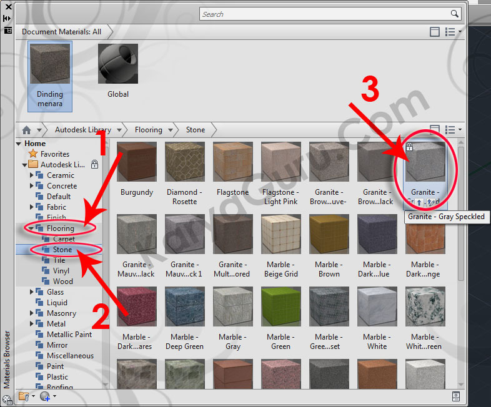Screen dimensions: 491x407
Task: Collapse the Flooring category in tree
Action: (32, 228)
